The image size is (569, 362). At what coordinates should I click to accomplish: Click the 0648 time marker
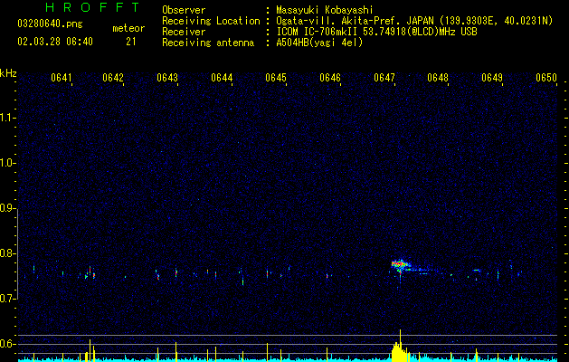pos(438,78)
